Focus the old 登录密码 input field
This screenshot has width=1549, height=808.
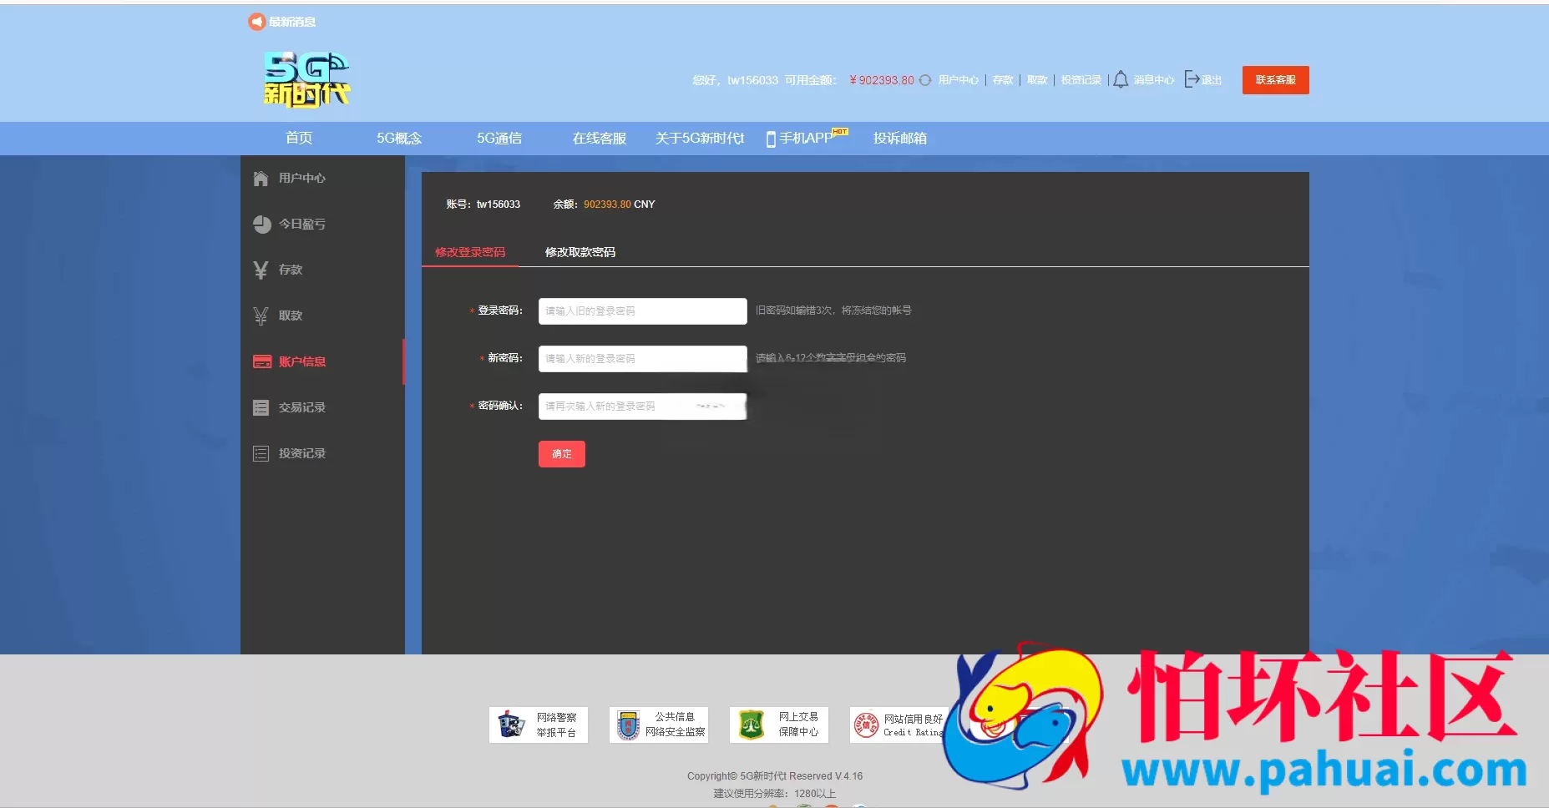pos(642,311)
